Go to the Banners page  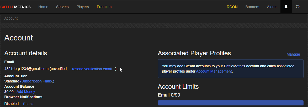point(252,7)
